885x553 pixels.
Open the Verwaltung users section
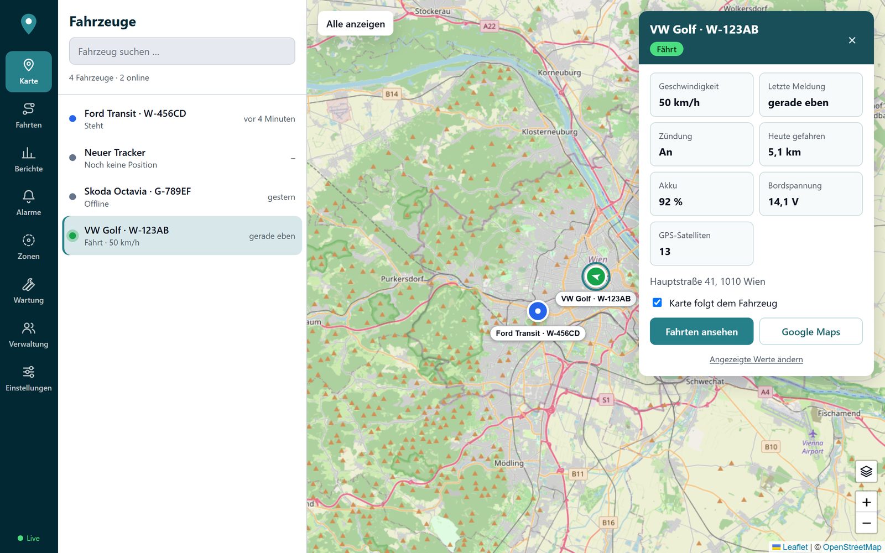pyautogui.click(x=29, y=335)
